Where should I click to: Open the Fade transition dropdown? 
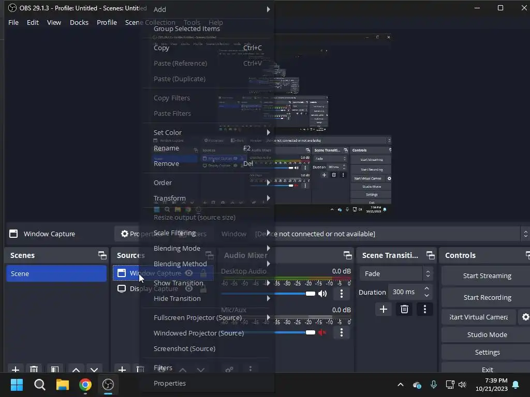click(x=396, y=273)
